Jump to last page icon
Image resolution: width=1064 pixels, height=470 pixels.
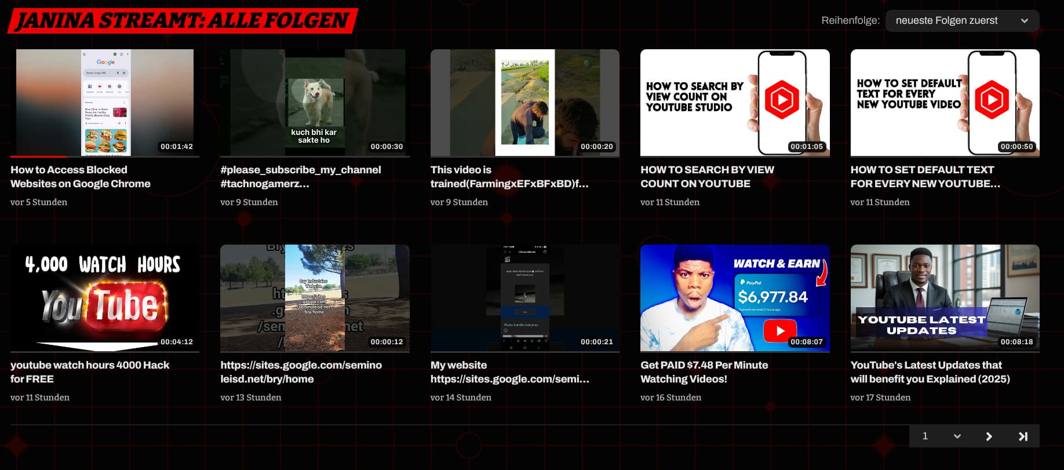coord(1023,436)
